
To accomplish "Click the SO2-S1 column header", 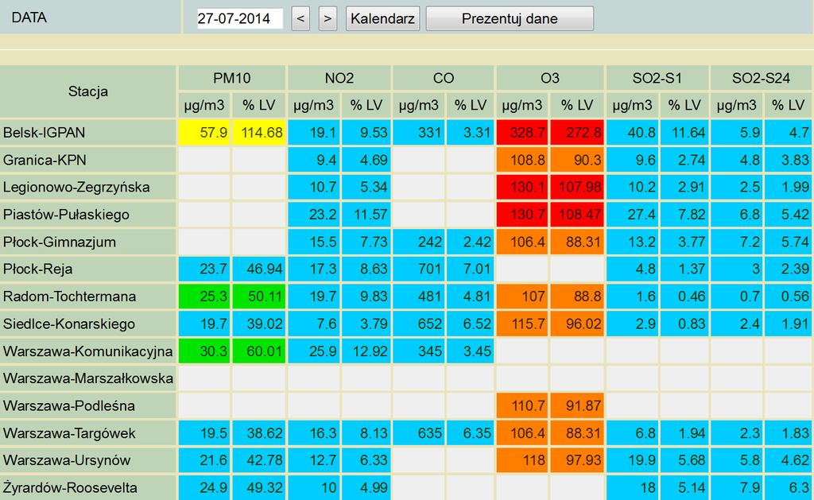I will coord(657,78).
